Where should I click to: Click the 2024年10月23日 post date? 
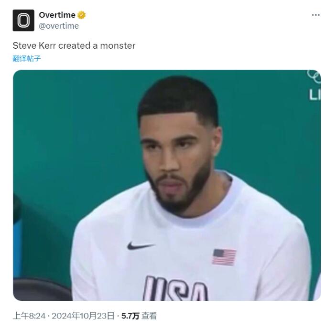pyautogui.click(x=83, y=316)
